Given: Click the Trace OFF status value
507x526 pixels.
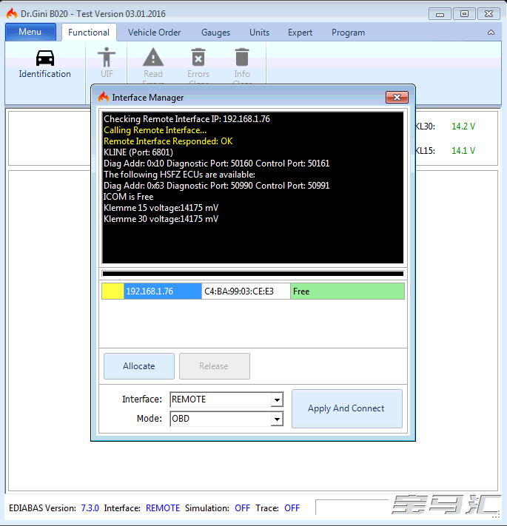Looking at the screenshot, I should tap(292, 508).
